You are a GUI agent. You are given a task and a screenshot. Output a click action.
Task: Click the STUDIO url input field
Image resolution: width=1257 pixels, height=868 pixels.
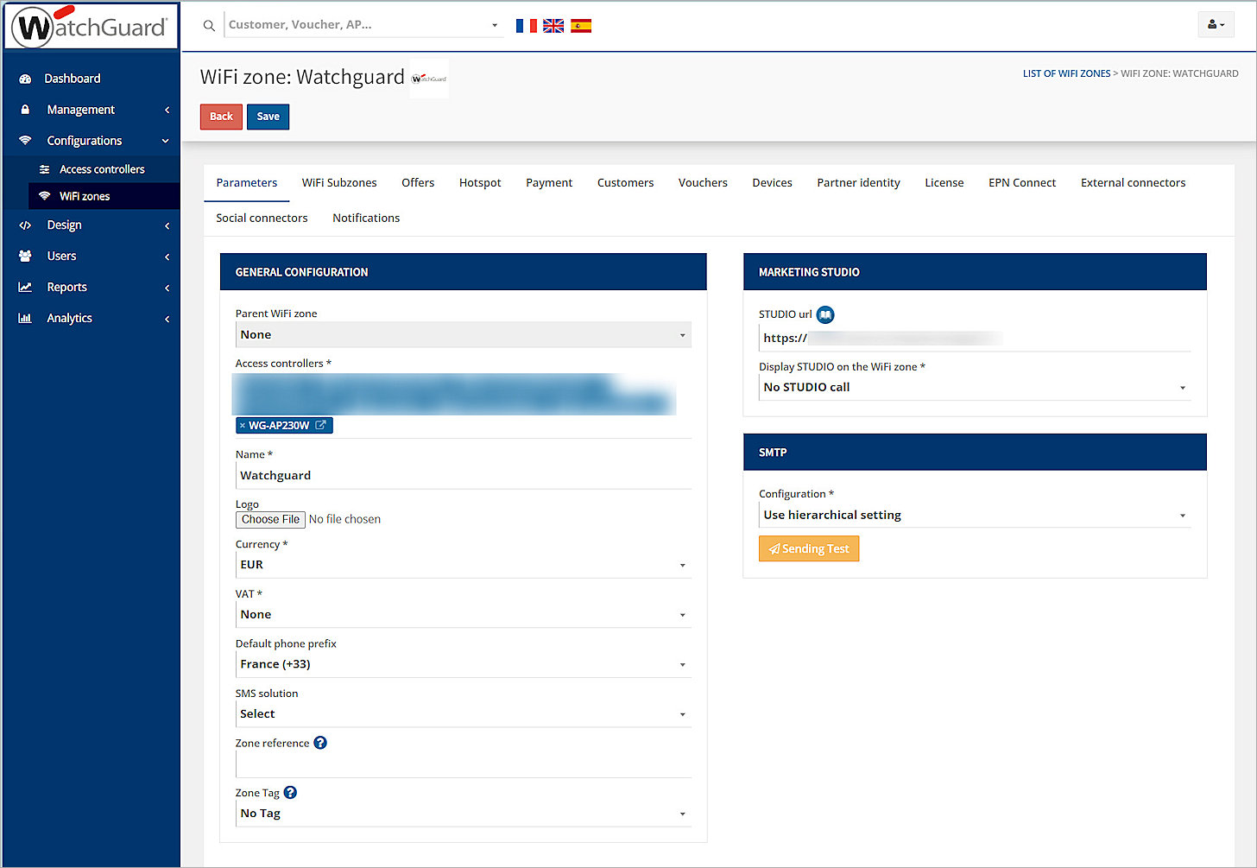pyautogui.click(x=975, y=339)
